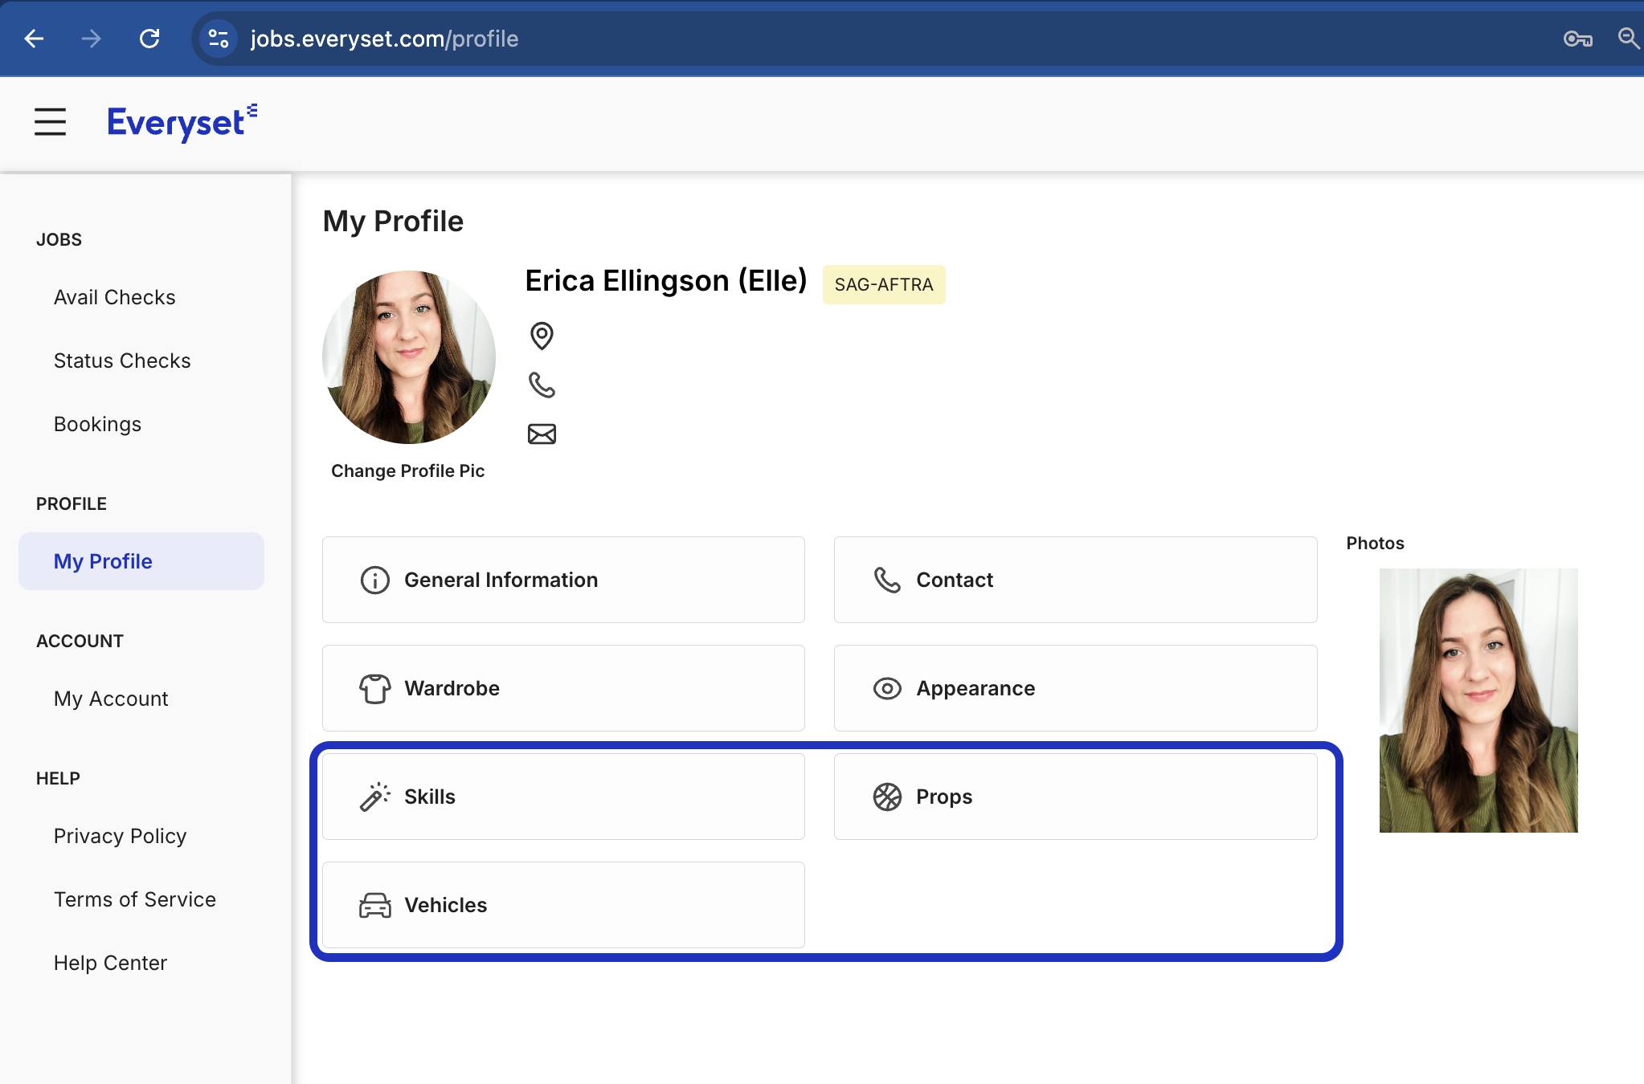
Task: Click the phone icon under the name
Action: click(x=542, y=385)
